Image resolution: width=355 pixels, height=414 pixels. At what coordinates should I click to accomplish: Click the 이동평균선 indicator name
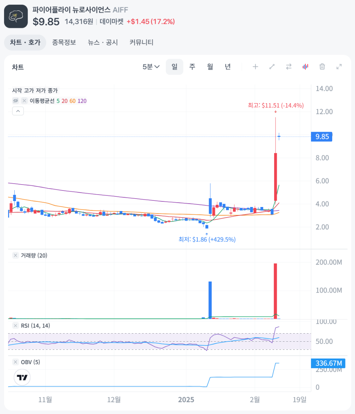42,101
